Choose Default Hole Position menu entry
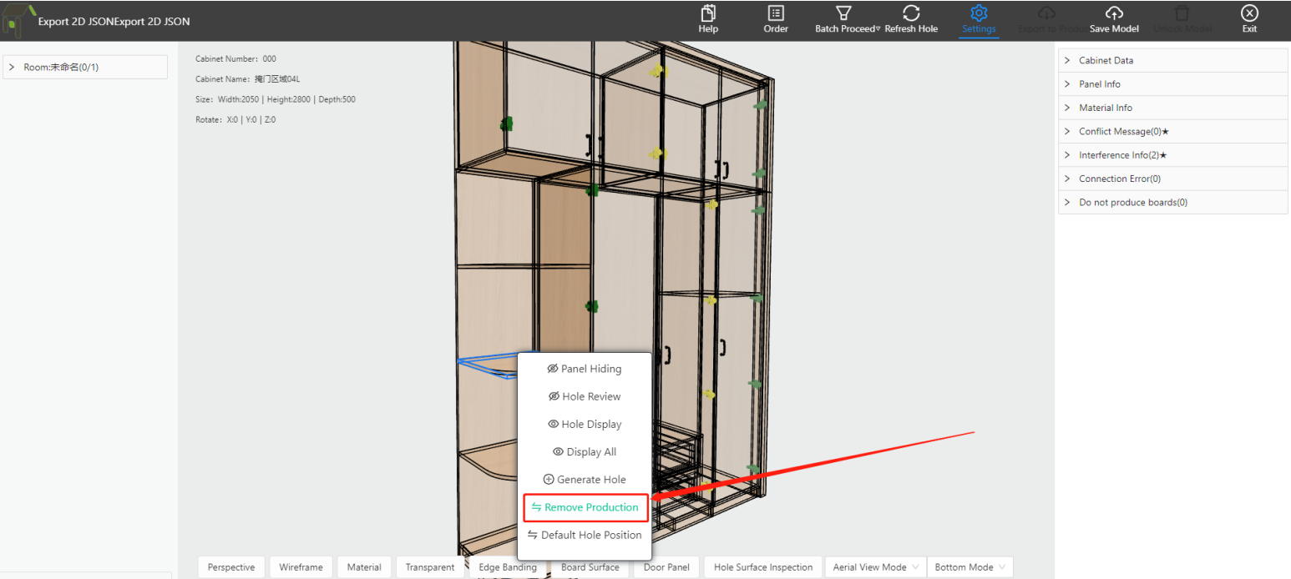Image resolution: width=1291 pixels, height=579 pixels. 585,535
